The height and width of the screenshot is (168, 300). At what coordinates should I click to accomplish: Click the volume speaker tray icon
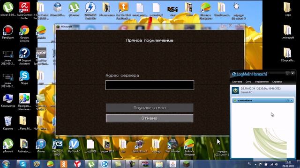(x=277, y=164)
